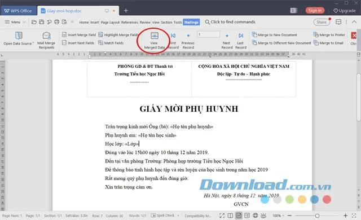Screen dimensions: 361x220
Task: Click the Words: 121 status entry
Action: [138, 215]
